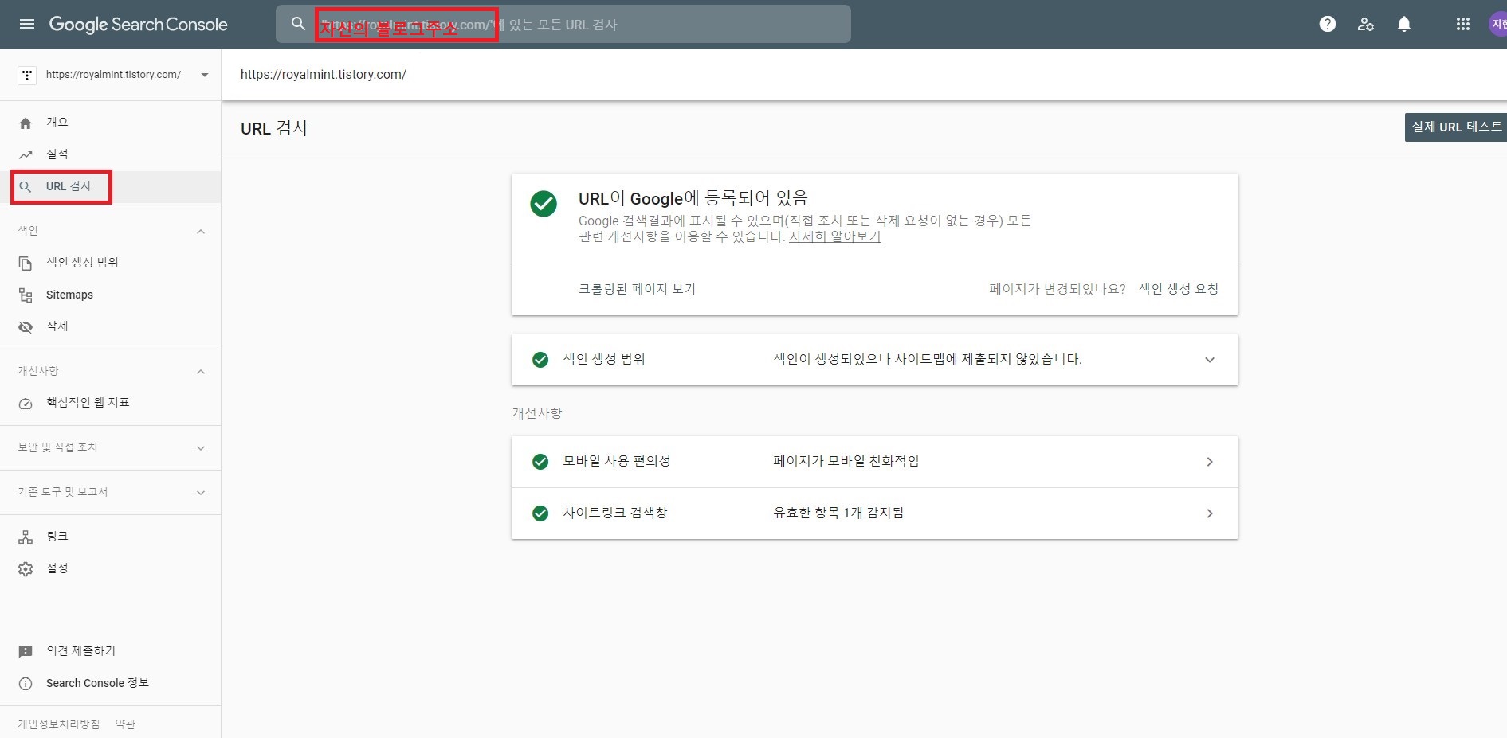This screenshot has height=738, width=1507.
Task: Open 모바일 사용 편의성 details chevron
Action: pos(1210,462)
